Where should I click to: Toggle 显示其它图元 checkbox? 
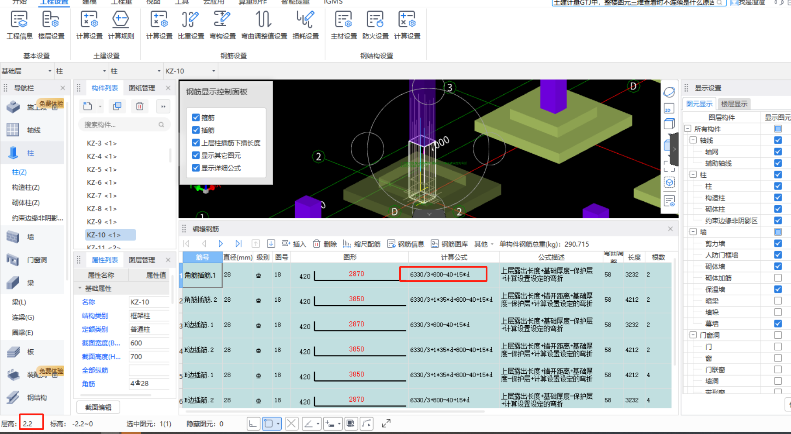tap(196, 155)
